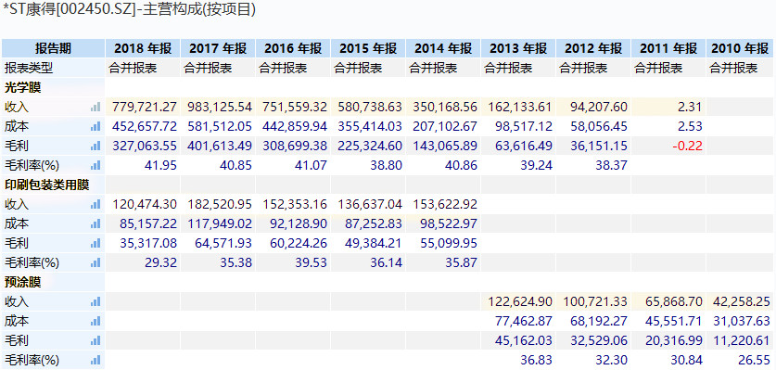Open chart icon for 光学膜 毛利率(%) row
This screenshot has height=370, width=776.
coord(95,165)
